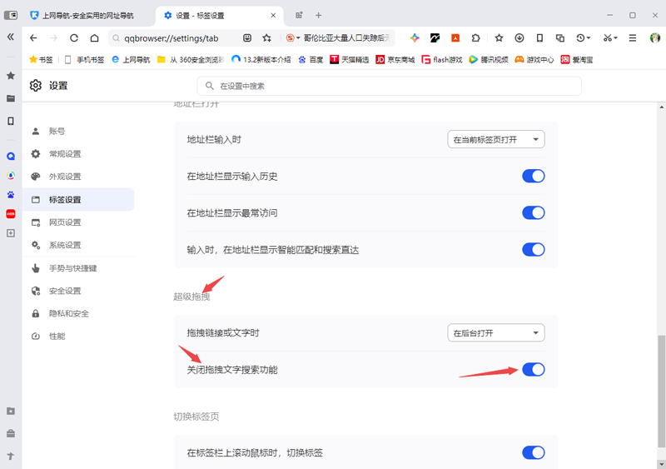The image size is (666, 469).
Task: Open the Baidu paw icon in the sidebar
Action: (11, 195)
